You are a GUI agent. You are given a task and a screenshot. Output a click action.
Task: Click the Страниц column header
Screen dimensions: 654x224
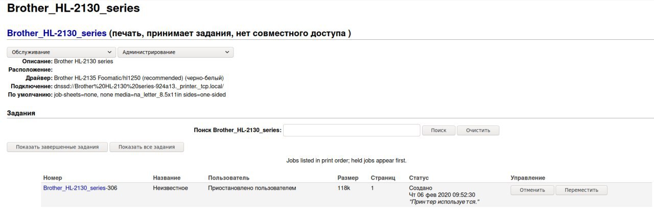(x=383, y=178)
